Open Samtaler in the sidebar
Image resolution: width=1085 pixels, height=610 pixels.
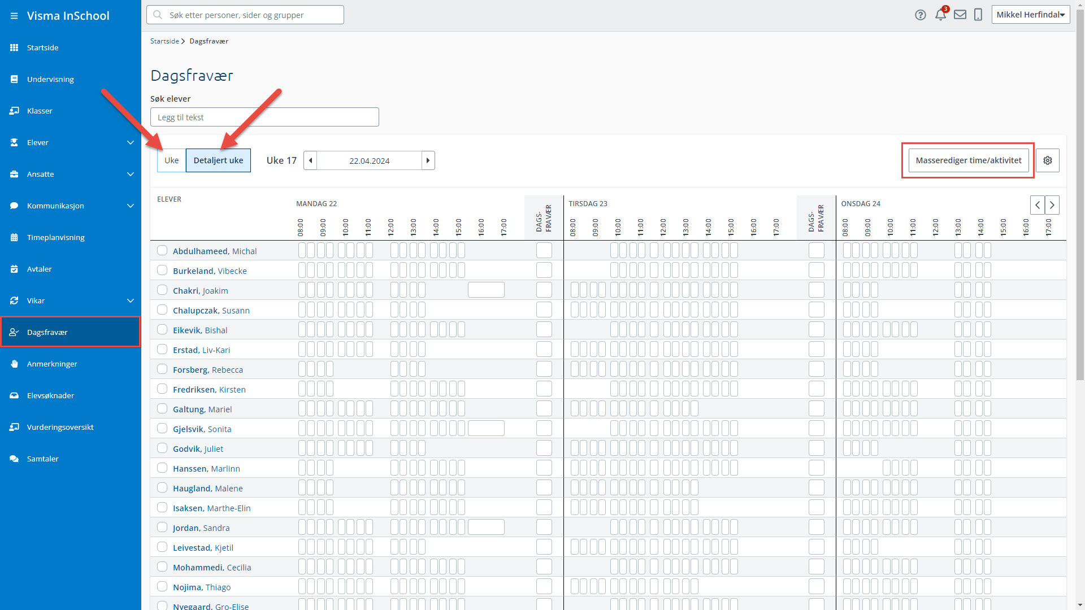pos(70,459)
